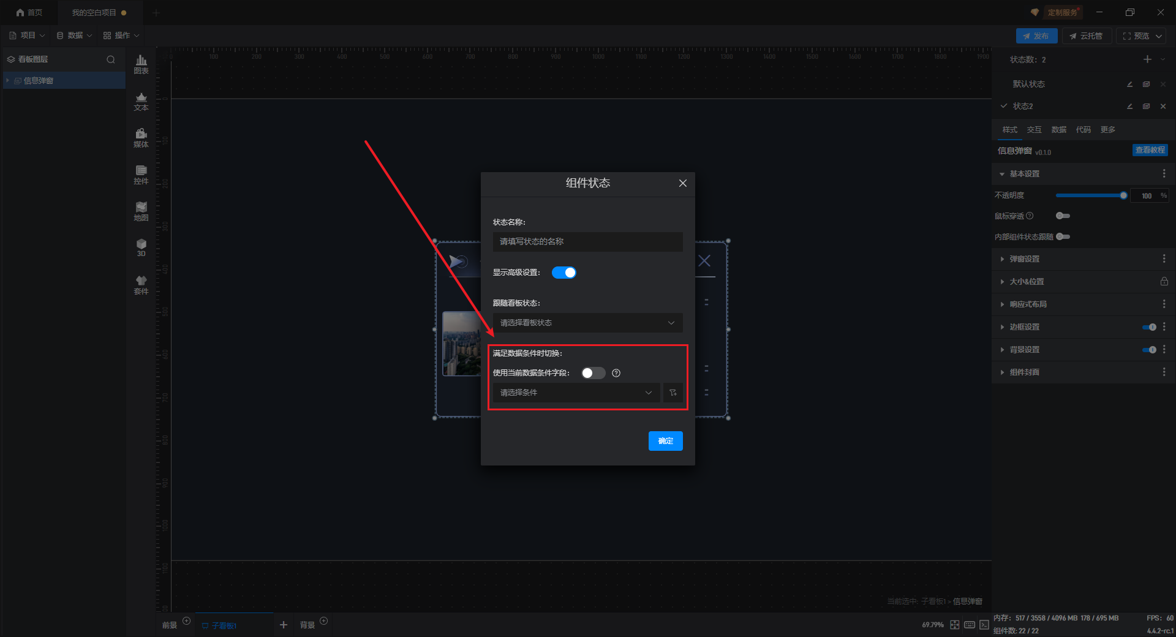Open the 3D components icon
Image resolution: width=1176 pixels, height=637 pixels.
pos(141,247)
